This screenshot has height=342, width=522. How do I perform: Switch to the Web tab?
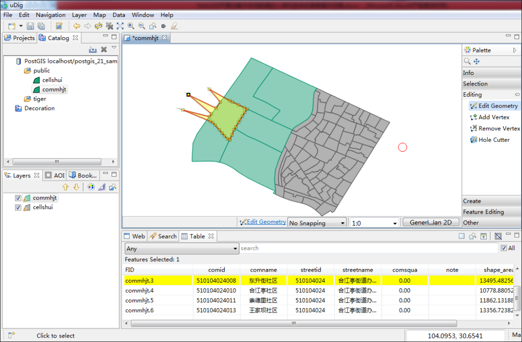(x=134, y=236)
